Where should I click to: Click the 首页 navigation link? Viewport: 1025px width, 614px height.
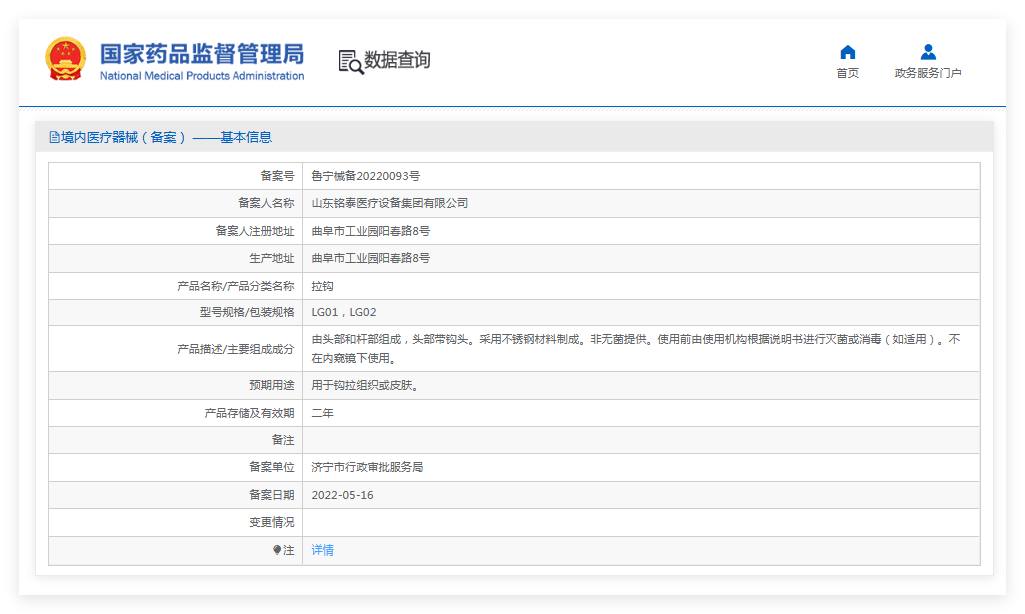847,72
